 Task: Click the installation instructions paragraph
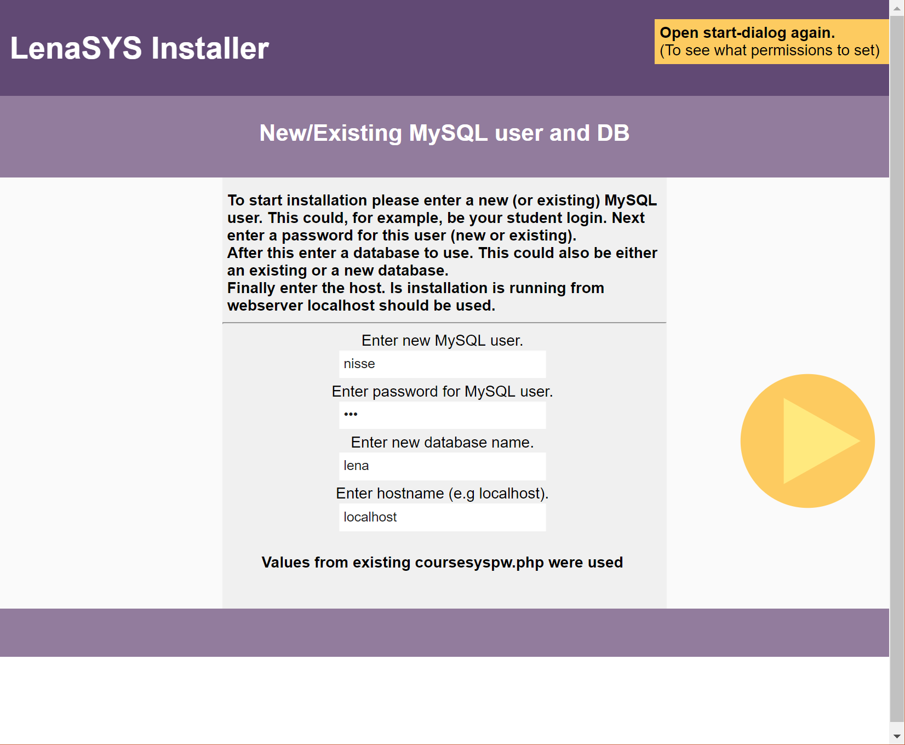[442, 253]
